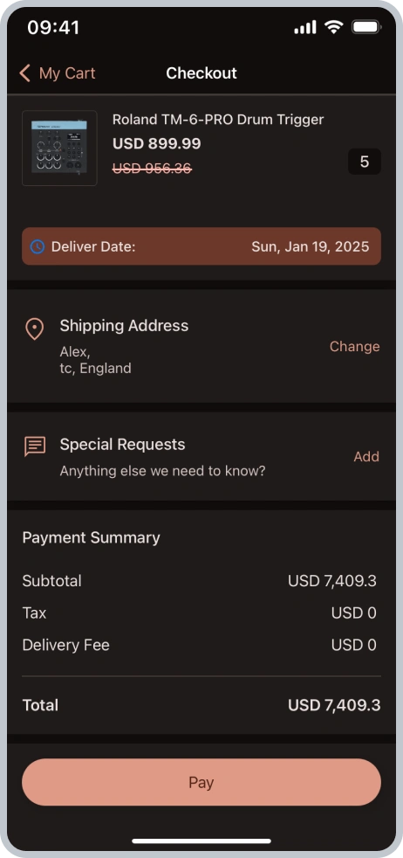
Task: Open the Shipping Address section
Action: 201,346
